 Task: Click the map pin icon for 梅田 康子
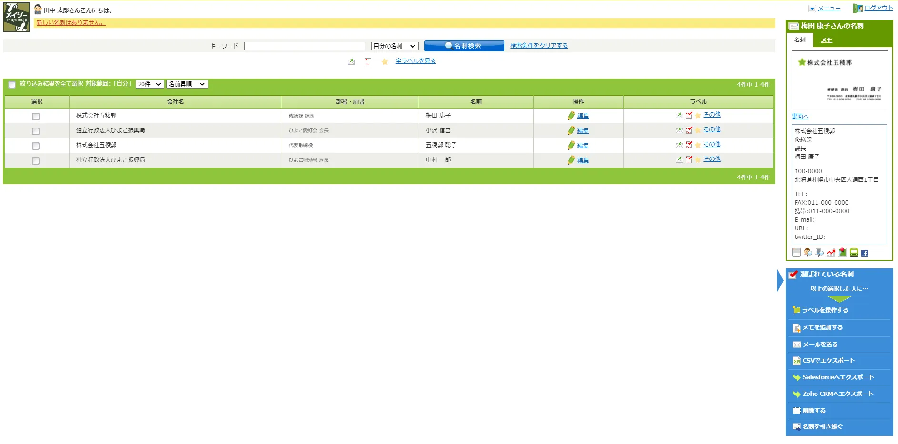pyautogui.click(x=842, y=252)
